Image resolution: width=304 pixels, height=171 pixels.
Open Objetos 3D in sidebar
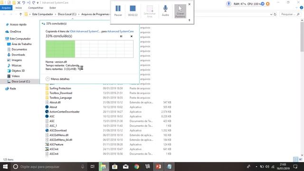pyautogui.click(x=18, y=71)
